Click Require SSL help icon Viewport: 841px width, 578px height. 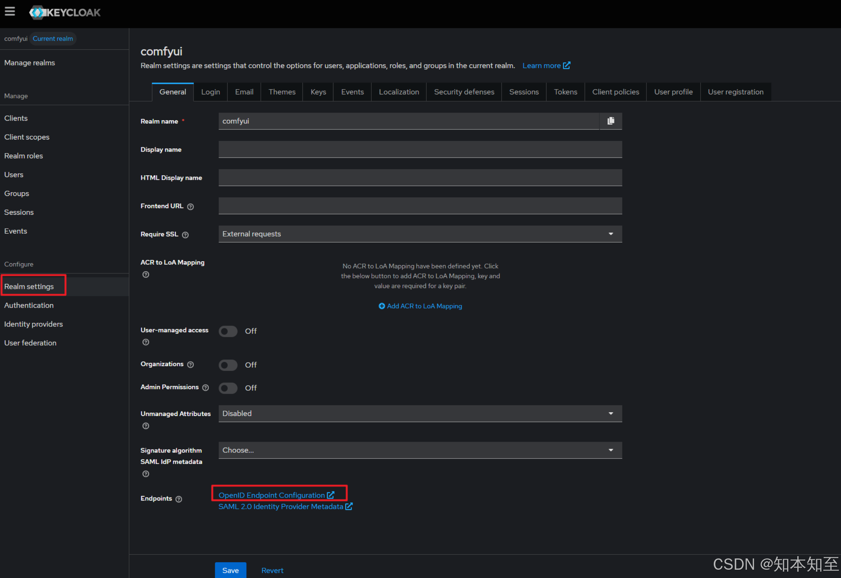185,235
